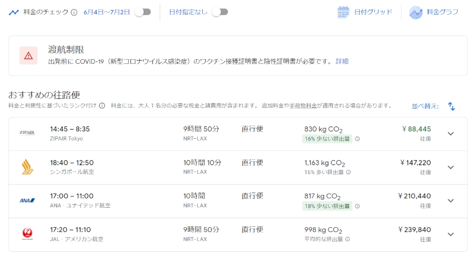Open 詳細 link in travel restriction notice
This screenshot has height=257, width=474.
tap(342, 62)
